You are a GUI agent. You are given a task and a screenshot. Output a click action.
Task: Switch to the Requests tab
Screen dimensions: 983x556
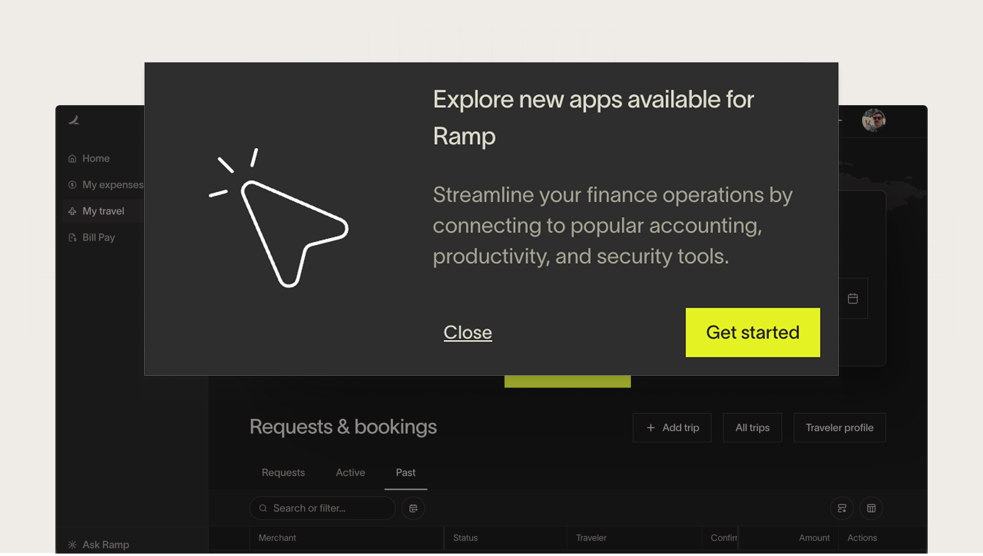[x=283, y=472]
